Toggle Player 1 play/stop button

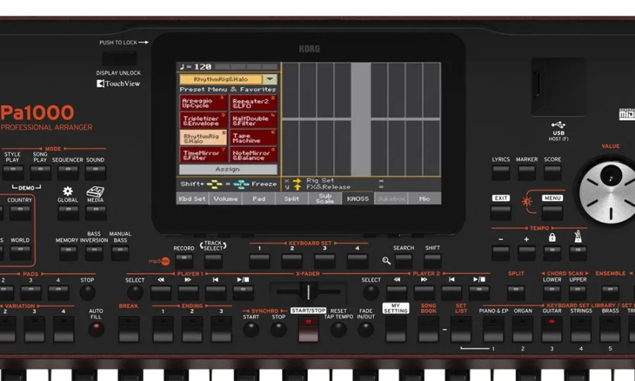tap(243, 292)
